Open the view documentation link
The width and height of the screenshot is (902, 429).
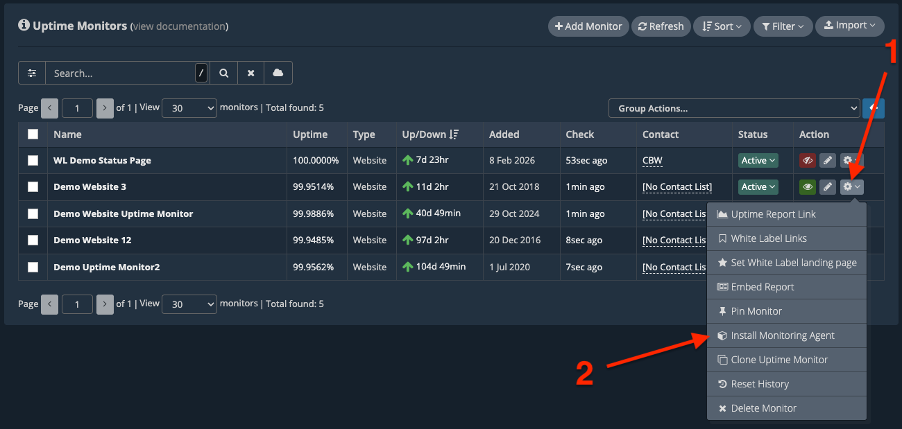pos(179,26)
